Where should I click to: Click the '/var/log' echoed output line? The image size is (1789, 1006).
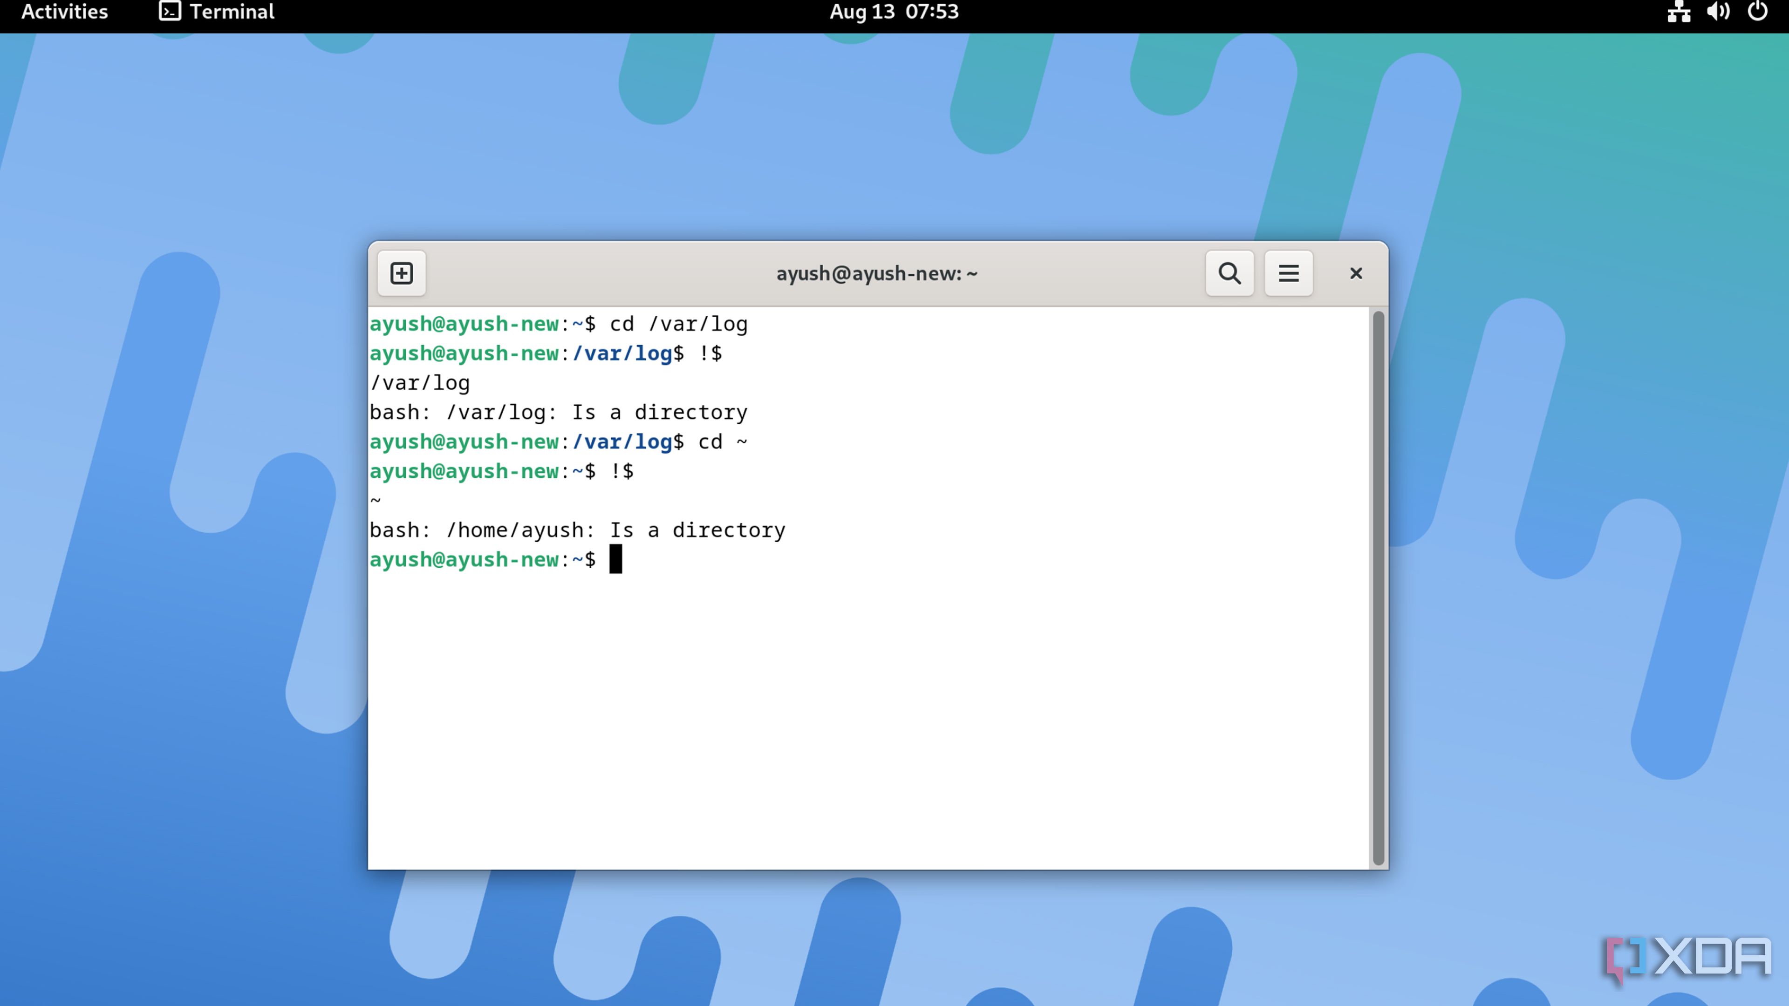(419, 382)
